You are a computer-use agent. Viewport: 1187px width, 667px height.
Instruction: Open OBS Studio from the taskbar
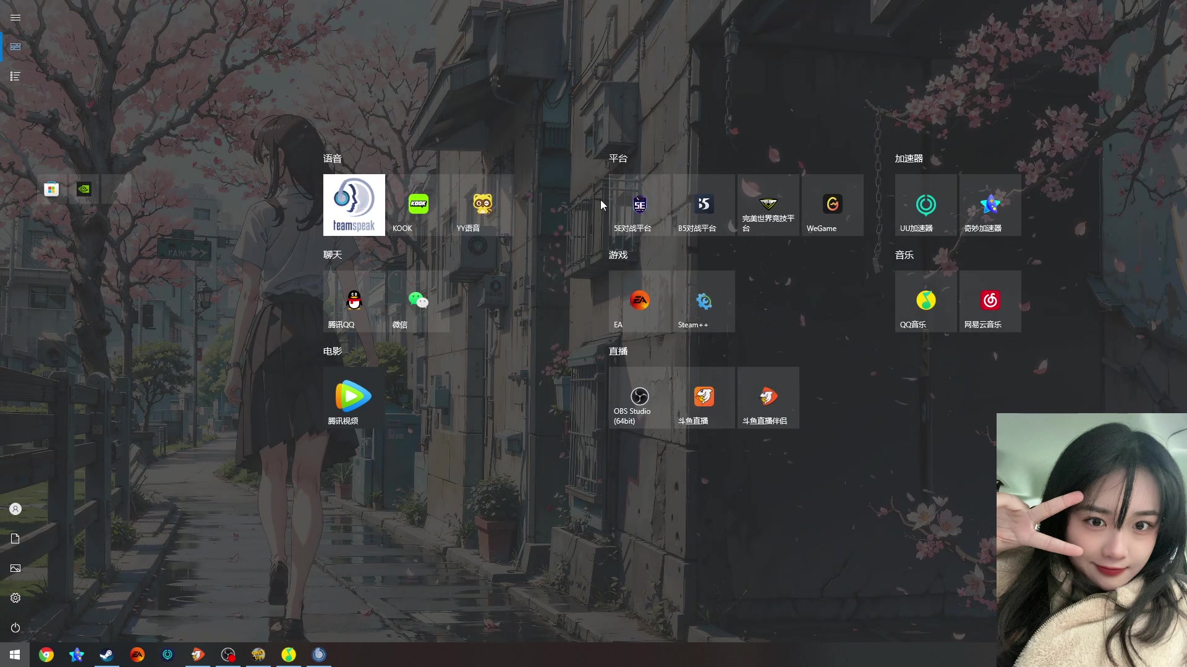pyautogui.click(x=228, y=655)
